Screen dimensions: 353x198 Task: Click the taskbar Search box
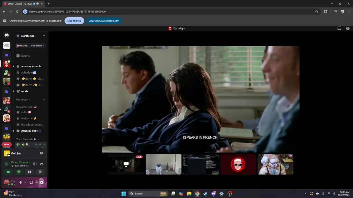point(148,194)
